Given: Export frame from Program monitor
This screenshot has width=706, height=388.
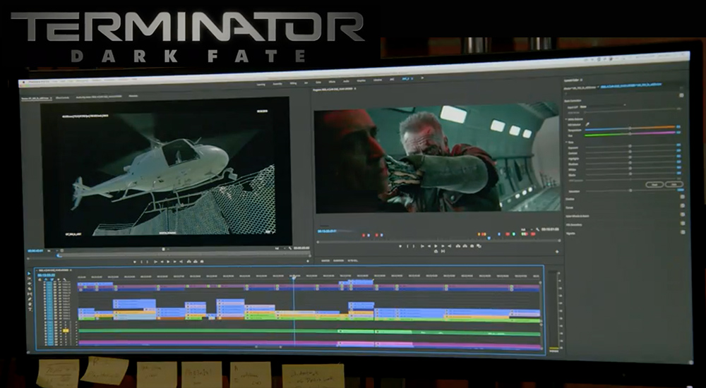Looking at the screenshot, I should click(x=472, y=245).
